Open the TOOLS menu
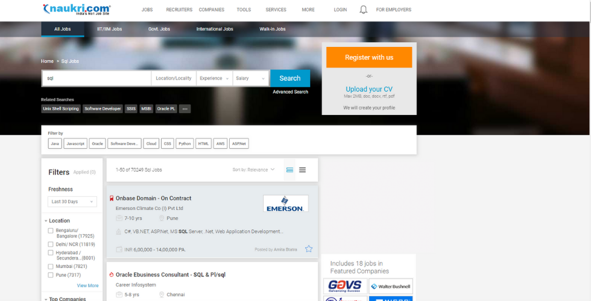 244,10
